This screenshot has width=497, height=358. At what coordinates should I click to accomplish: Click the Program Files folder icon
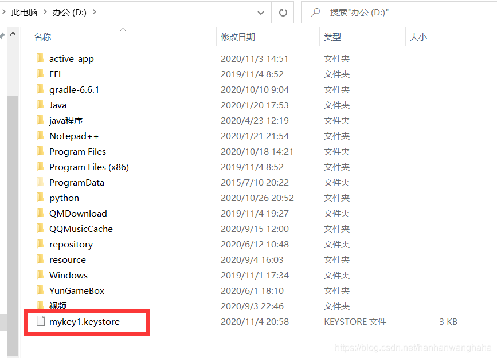40,151
